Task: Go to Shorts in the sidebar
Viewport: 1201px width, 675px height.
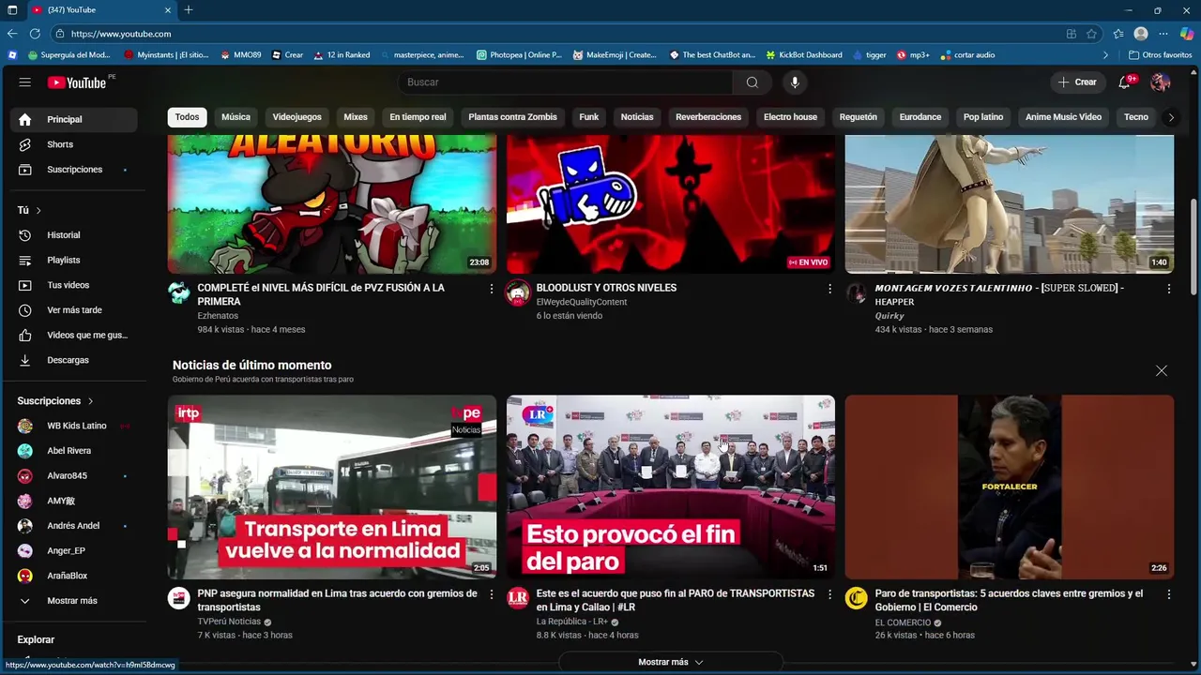Action: (x=73, y=144)
